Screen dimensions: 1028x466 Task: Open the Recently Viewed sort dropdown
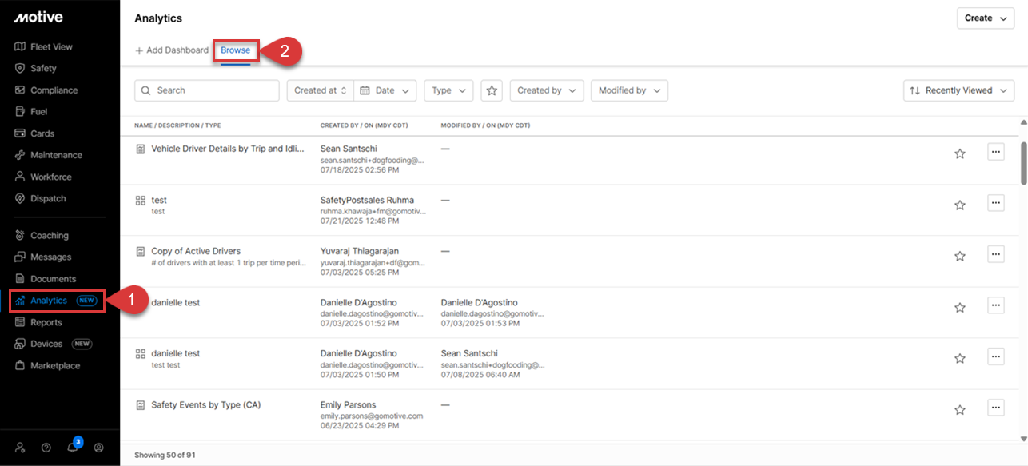tap(958, 90)
